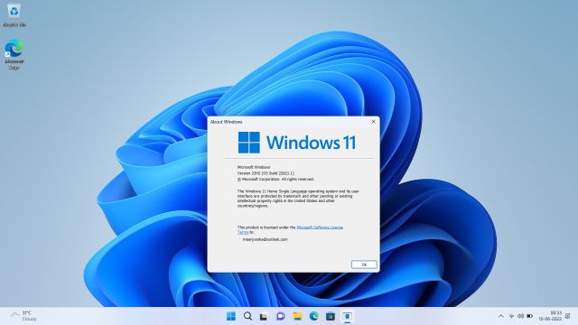Click the network icon in system tray
The image size is (578, 325).
(512, 316)
